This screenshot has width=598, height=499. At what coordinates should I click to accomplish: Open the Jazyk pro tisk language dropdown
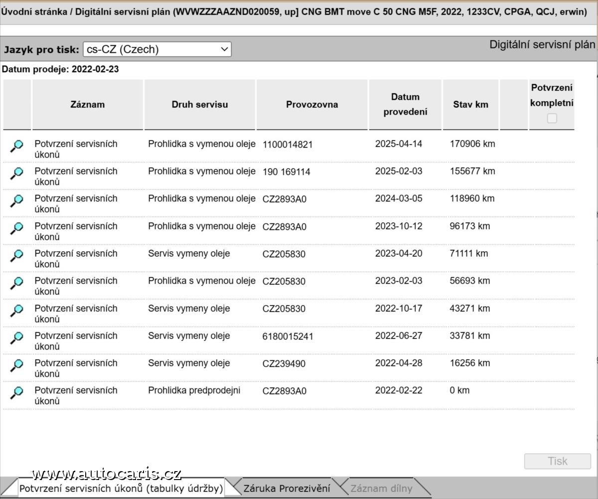click(157, 49)
